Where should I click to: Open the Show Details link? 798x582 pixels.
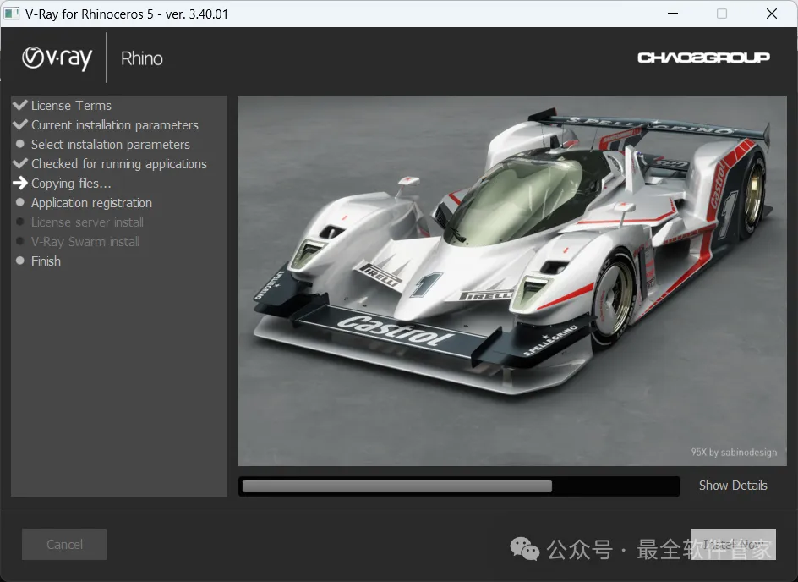[733, 486]
